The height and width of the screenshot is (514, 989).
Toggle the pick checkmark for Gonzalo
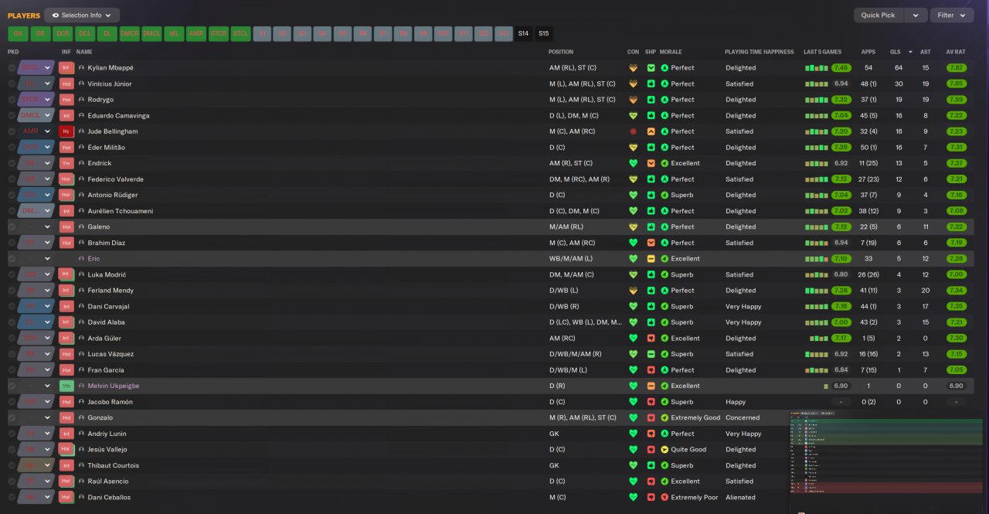(x=12, y=417)
